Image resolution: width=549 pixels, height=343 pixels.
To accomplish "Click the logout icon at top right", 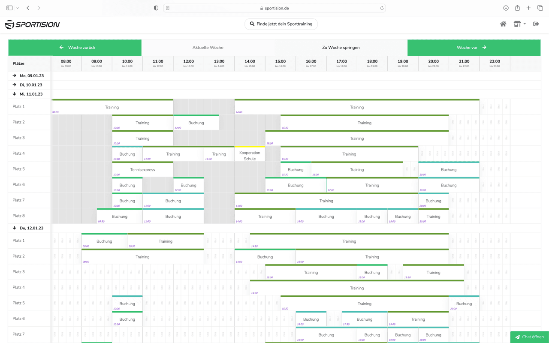I will [536, 24].
